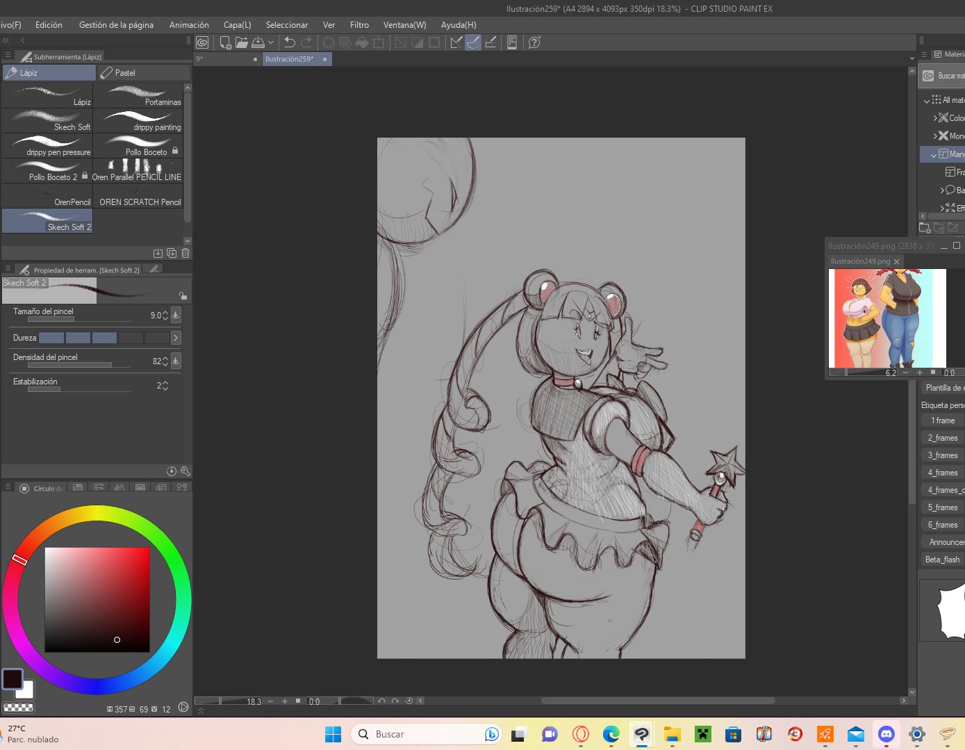Reset canvas rotation icon in bottom bar
This screenshot has height=750, width=965.
(x=409, y=701)
